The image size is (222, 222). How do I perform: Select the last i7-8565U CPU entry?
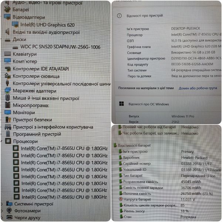(64, 197)
